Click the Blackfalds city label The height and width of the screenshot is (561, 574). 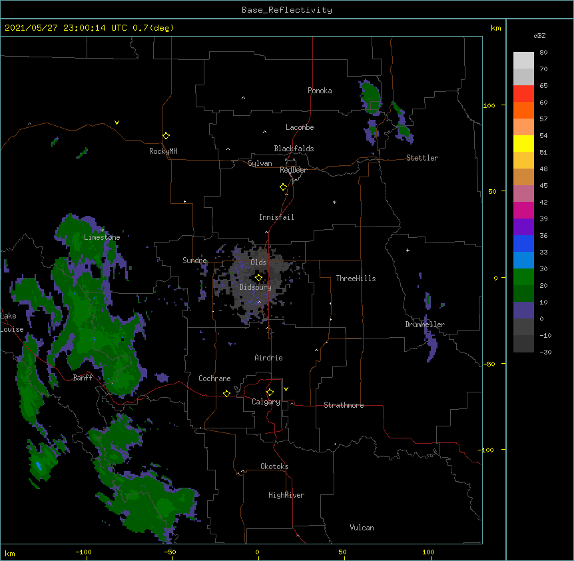coord(294,149)
